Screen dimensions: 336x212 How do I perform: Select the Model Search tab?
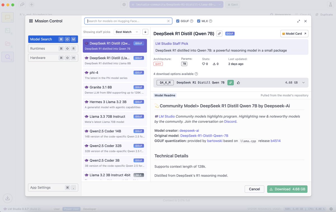tap(53, 39)
